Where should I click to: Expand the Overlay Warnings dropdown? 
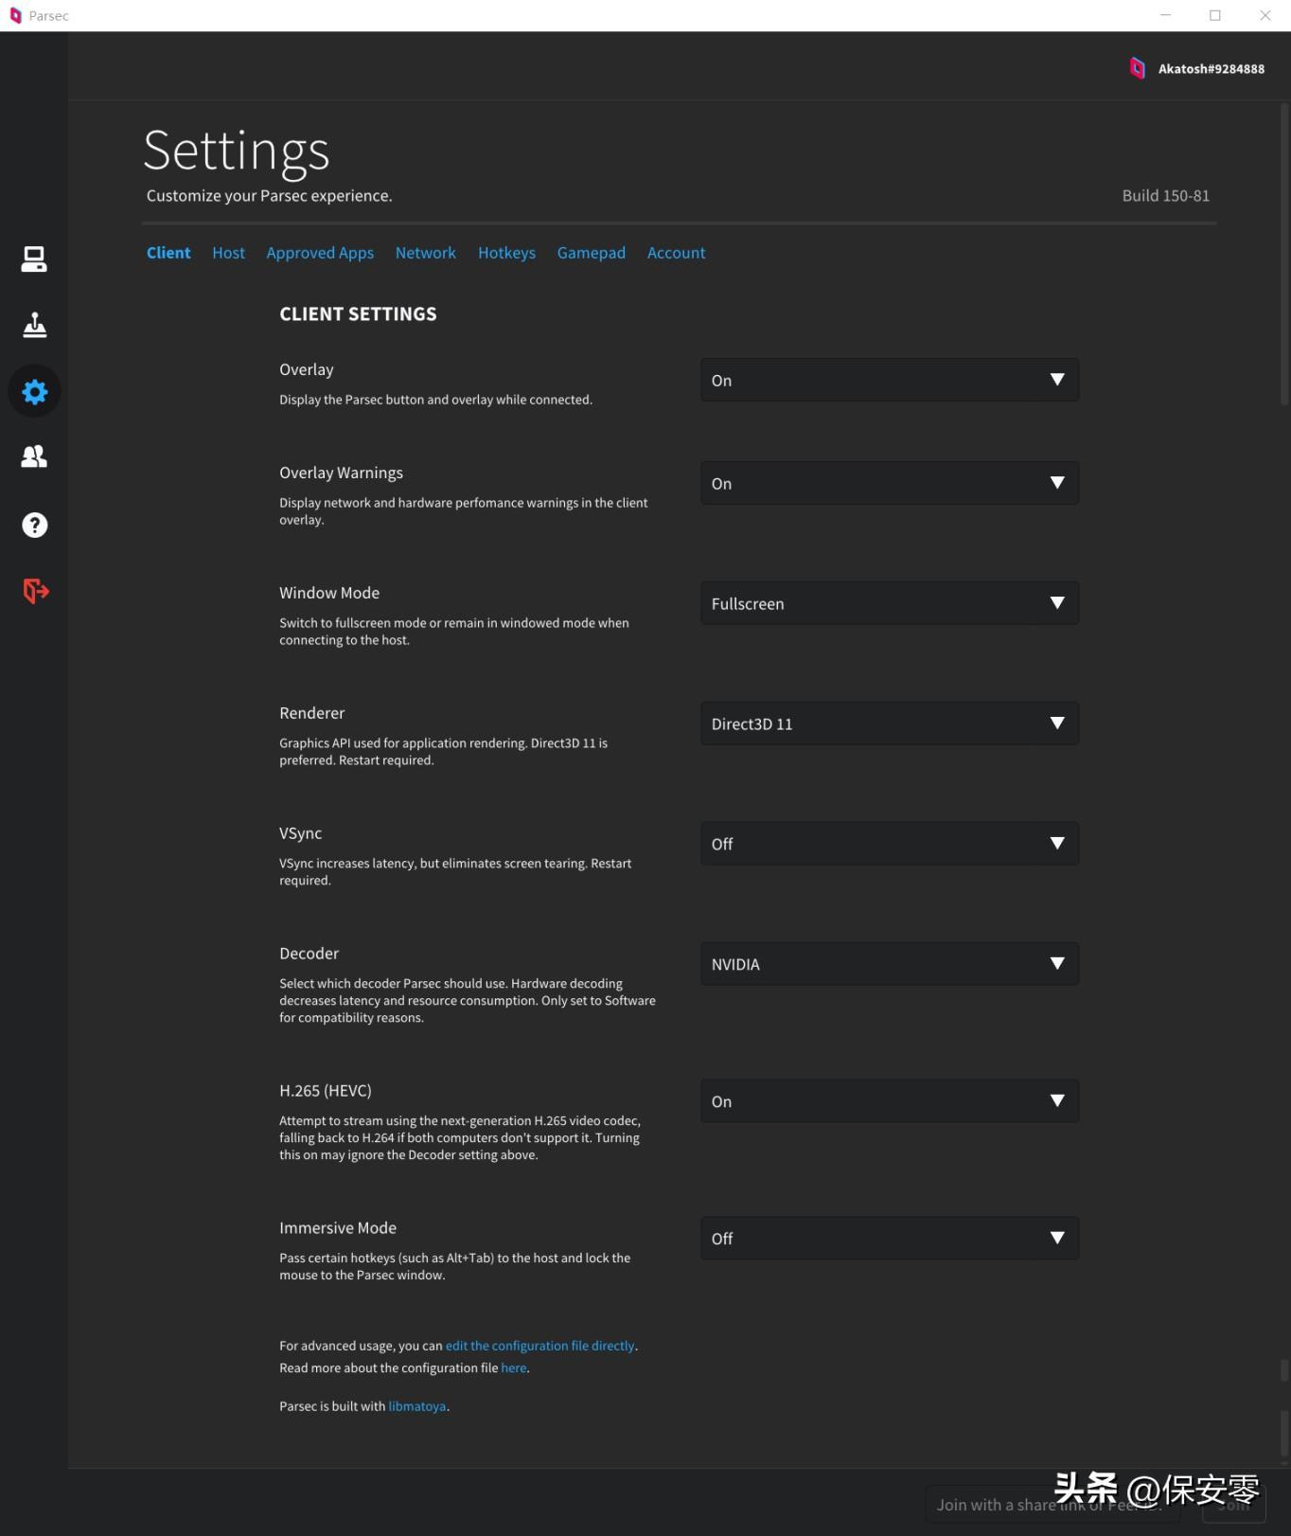889,483
